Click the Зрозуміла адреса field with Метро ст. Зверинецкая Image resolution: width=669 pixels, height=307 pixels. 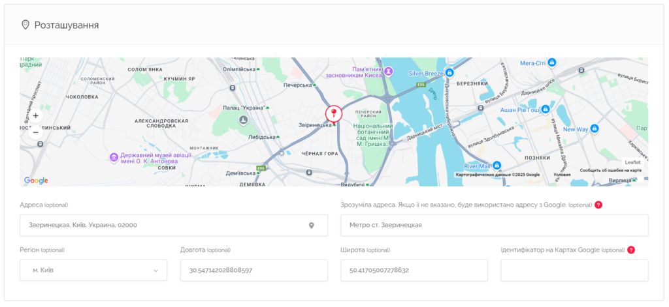click(x=494, y=226)
